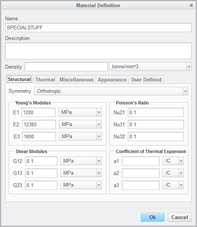Open the G13 units dropdown

coord(81,173)
